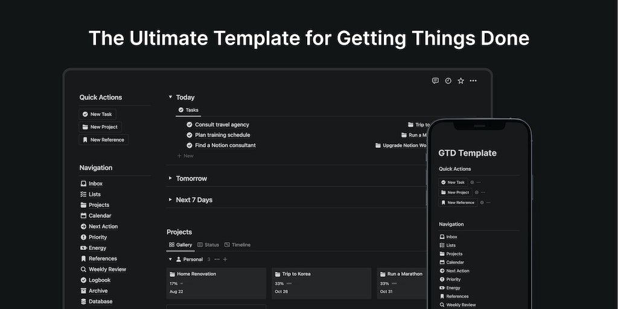Open the comments icon in top bar
This screenshot has height=309, width=618.
tap(435, 81)
